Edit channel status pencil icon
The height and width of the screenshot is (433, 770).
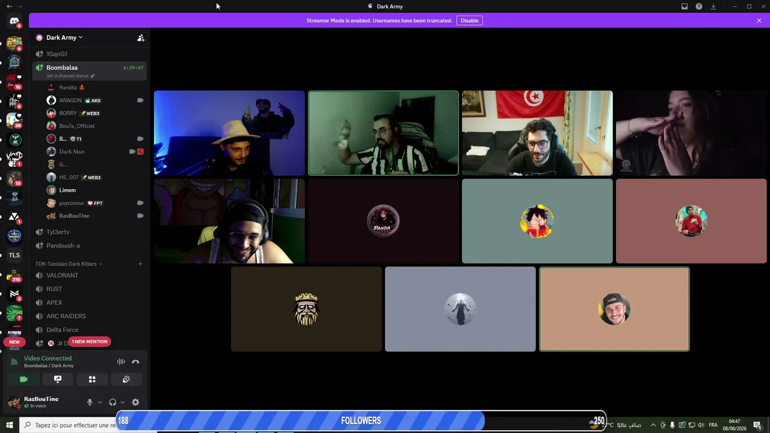(93, 76)
